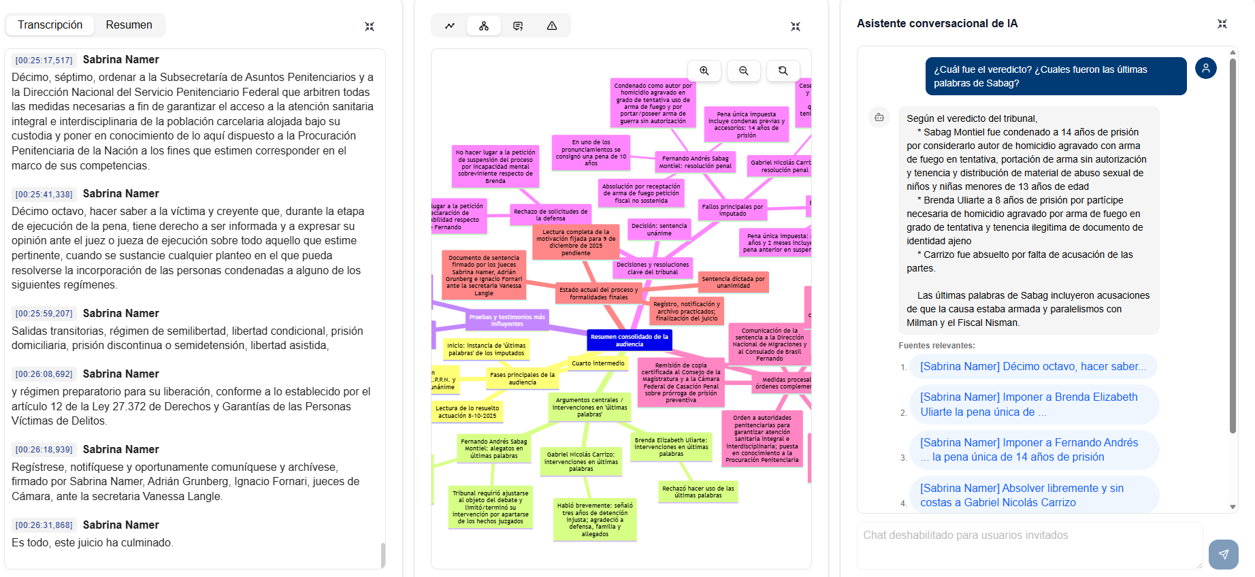Open the comments view icon in the toolbar
The height and width of the screenshot is (577, 1255).
(x=518, y=26)
